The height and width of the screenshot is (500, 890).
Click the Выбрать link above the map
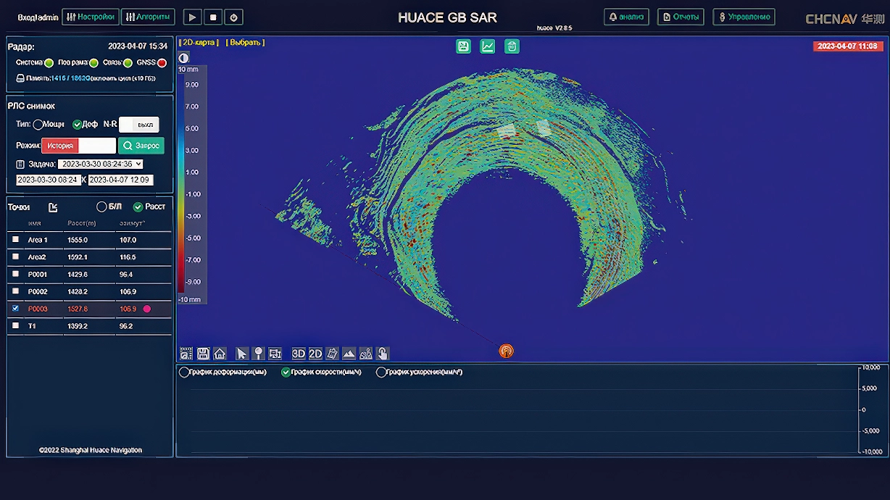[x=246, y=43]
